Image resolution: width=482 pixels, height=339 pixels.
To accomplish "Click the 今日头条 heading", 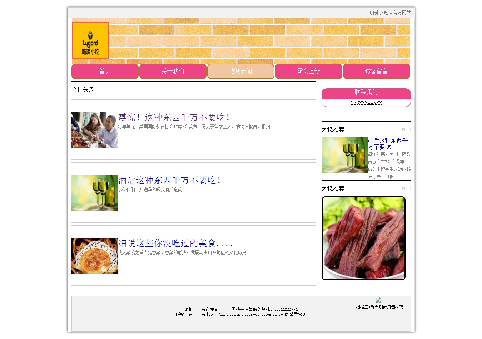I will coord(83,89).
